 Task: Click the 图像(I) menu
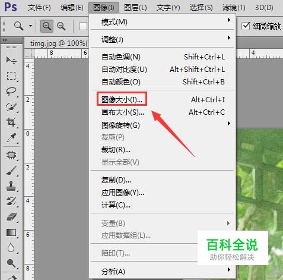tap(104, 8)
